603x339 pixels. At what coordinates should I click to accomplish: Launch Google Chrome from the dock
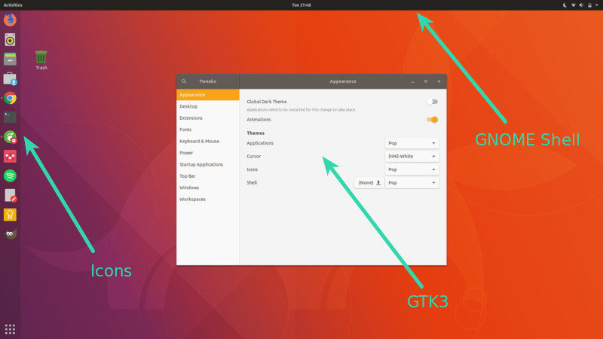tap(10, 98)
